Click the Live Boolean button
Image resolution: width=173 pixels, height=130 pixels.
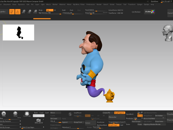pyautogui.click(x=136, y=12)
